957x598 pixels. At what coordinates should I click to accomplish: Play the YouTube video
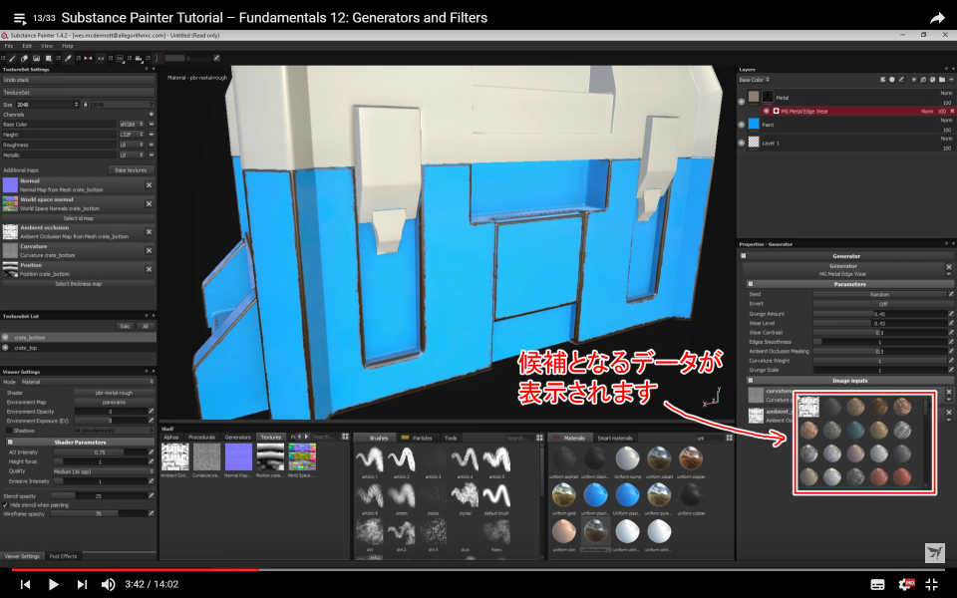click(53, 585)
